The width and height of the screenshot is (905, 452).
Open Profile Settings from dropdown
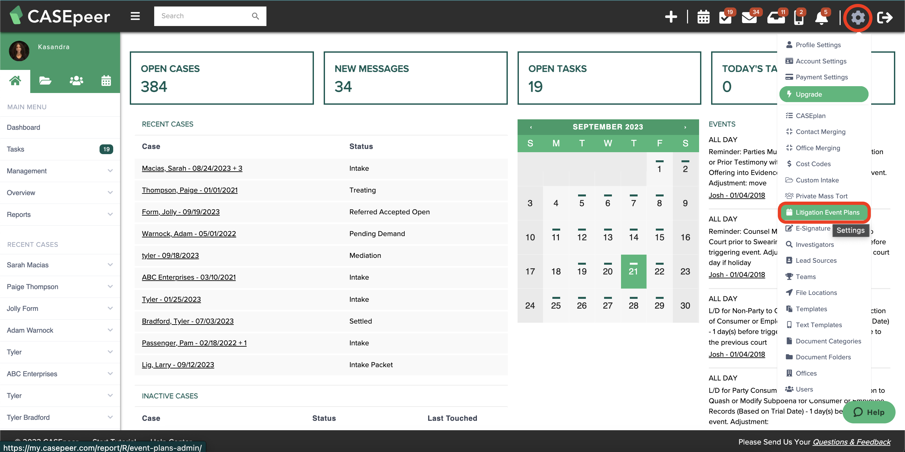coord(818,45)
